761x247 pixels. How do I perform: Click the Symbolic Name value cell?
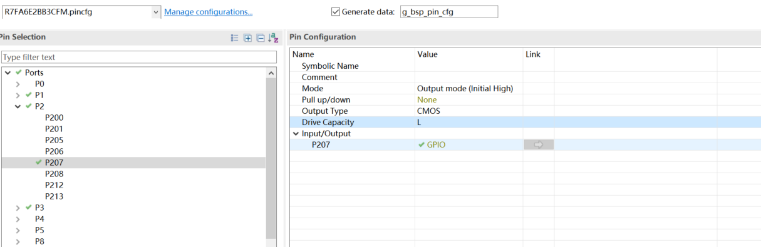469,66
